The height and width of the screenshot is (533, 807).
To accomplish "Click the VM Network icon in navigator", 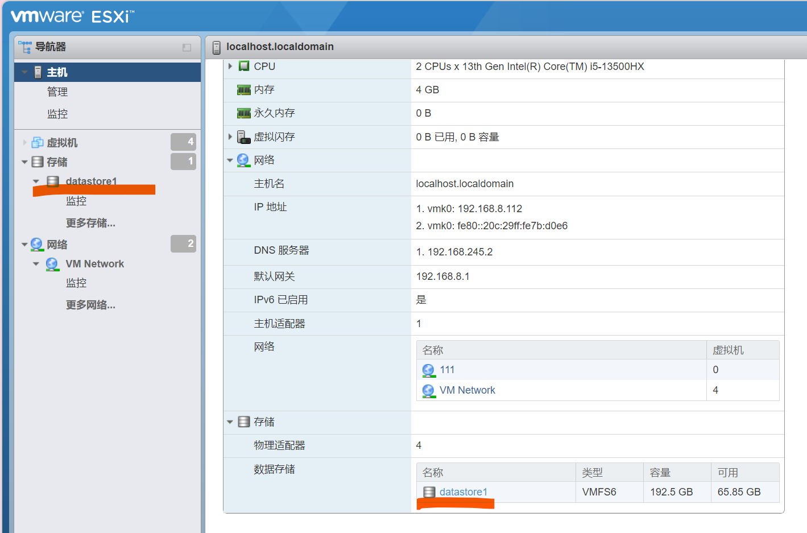I will [52, 264].
